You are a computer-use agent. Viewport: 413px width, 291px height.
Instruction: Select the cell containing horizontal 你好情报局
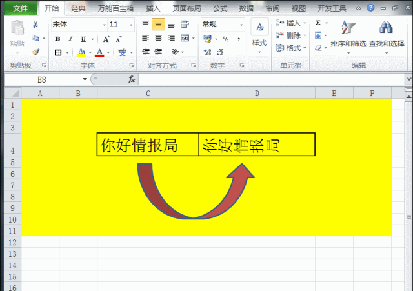coord(148,145)
